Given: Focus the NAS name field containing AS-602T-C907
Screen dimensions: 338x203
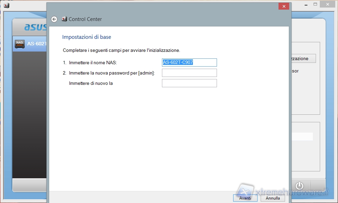Looking at the screenshot, I should point(189,63).
